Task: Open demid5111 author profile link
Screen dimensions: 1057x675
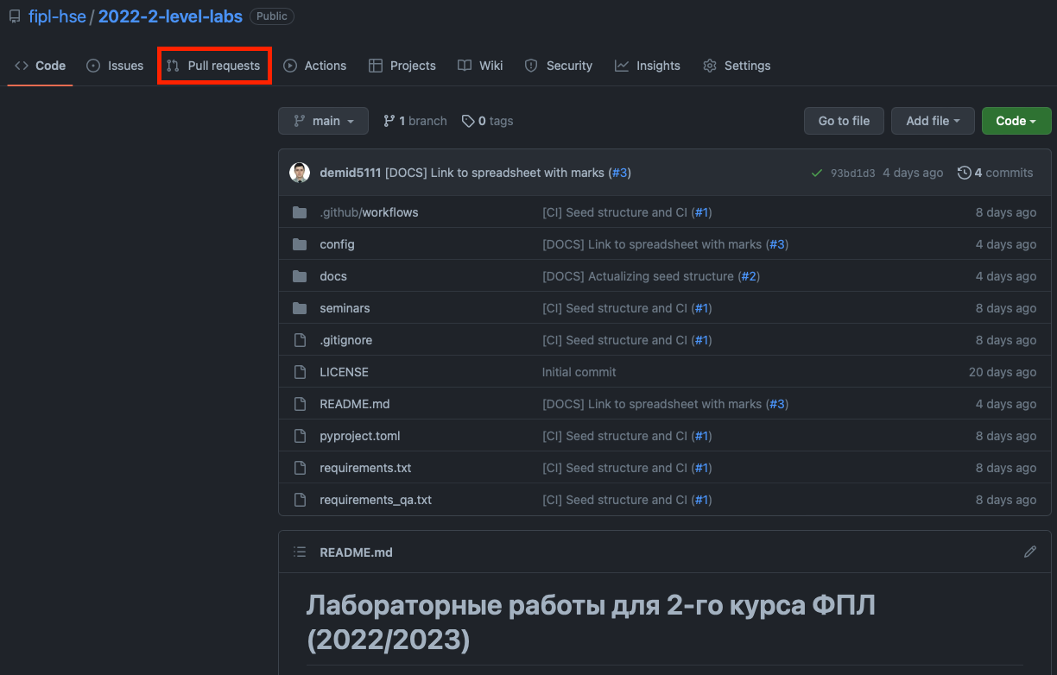Action: 350,173
